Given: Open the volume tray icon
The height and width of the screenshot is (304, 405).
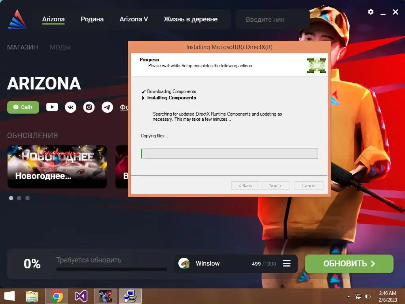Looking at the screenshot, I should (x=367, y=296).
